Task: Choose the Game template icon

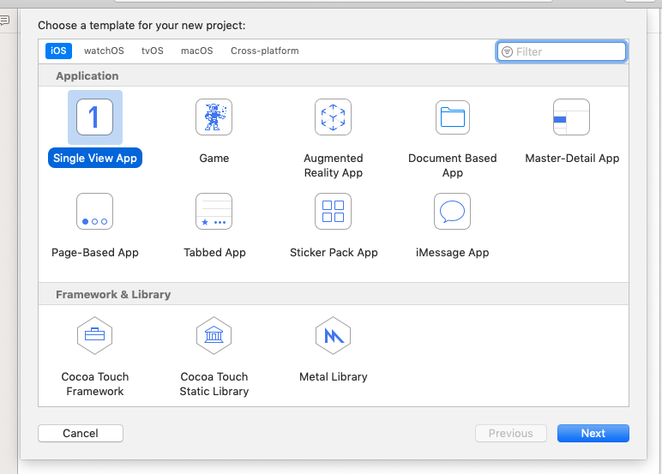Action: [x=214, y=117]
